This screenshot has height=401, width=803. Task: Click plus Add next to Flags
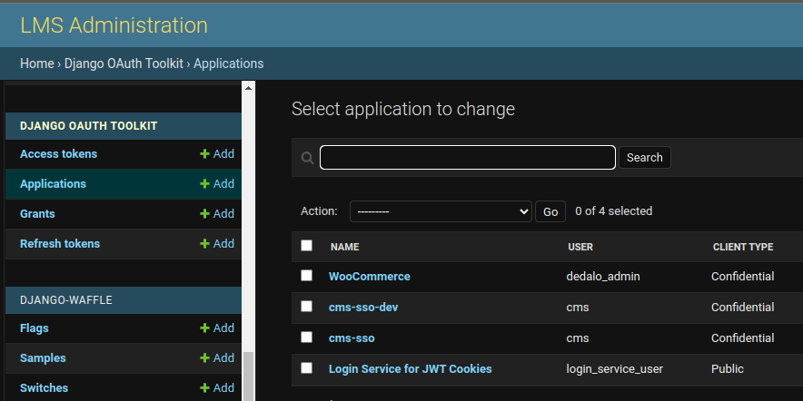pyautogui.click(x=217, y=328)
